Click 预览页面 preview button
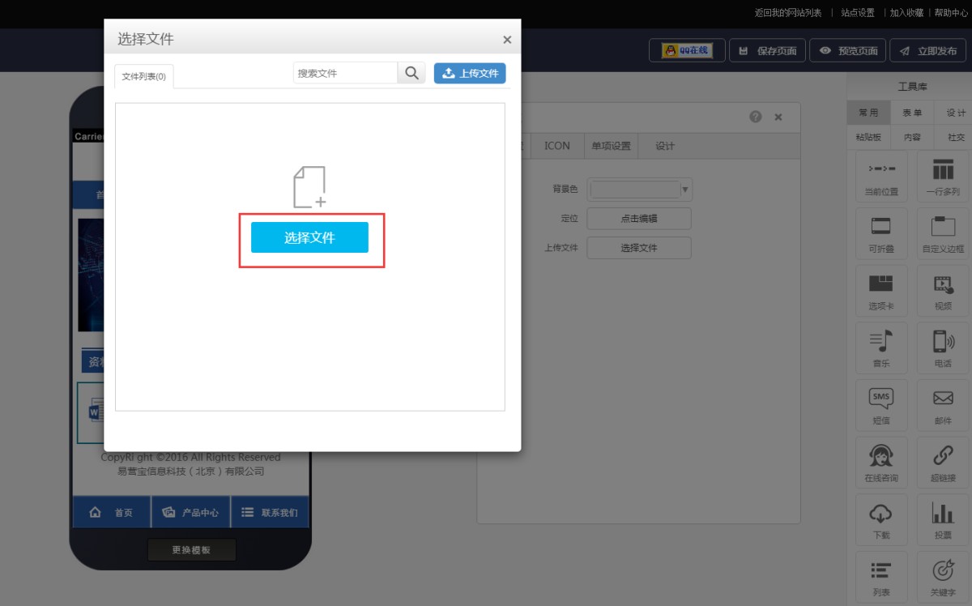972x606 pixels. [847, 50]
